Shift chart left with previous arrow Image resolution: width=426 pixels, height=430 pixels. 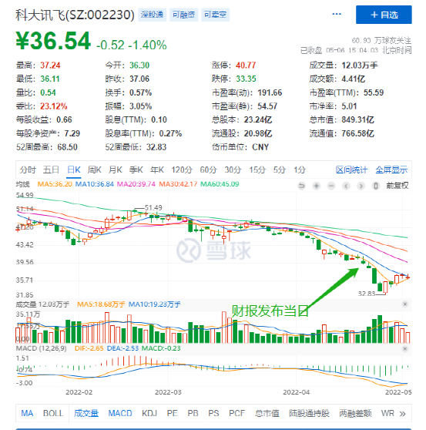[x=346, y=186]
